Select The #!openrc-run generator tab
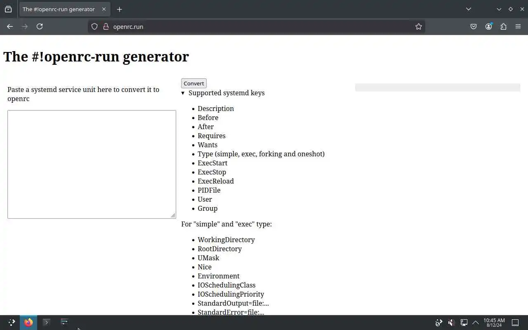The width and height of the screenshot is (528, 330). click(x=65, y=9)
